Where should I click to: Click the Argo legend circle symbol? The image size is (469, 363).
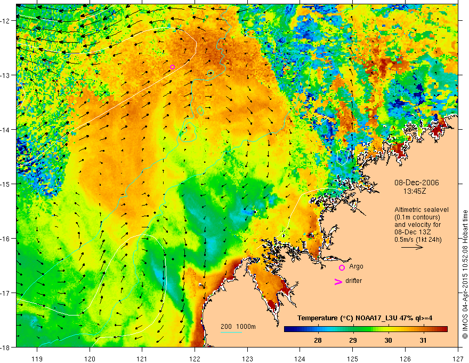coord(342,267)
